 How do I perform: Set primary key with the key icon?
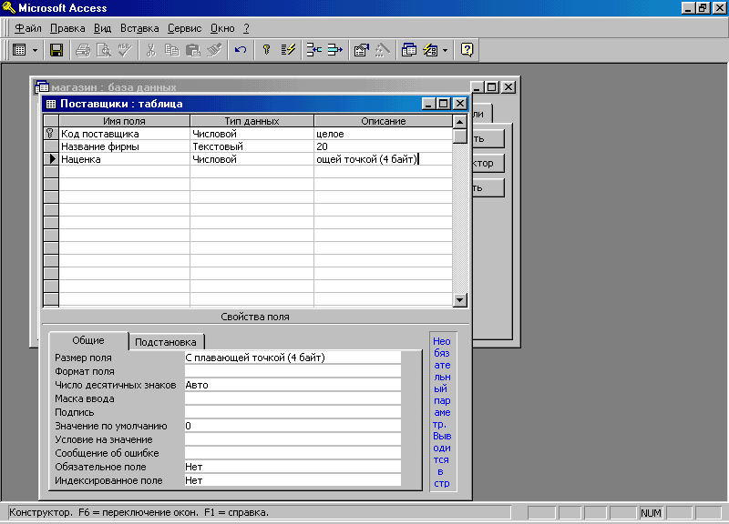tap(266, 50)
